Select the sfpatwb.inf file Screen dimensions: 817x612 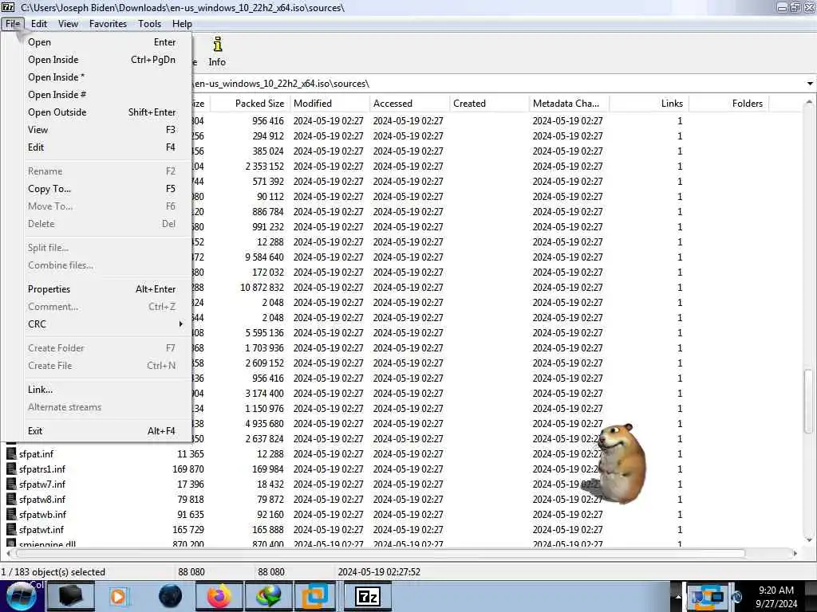coord(42,514)
